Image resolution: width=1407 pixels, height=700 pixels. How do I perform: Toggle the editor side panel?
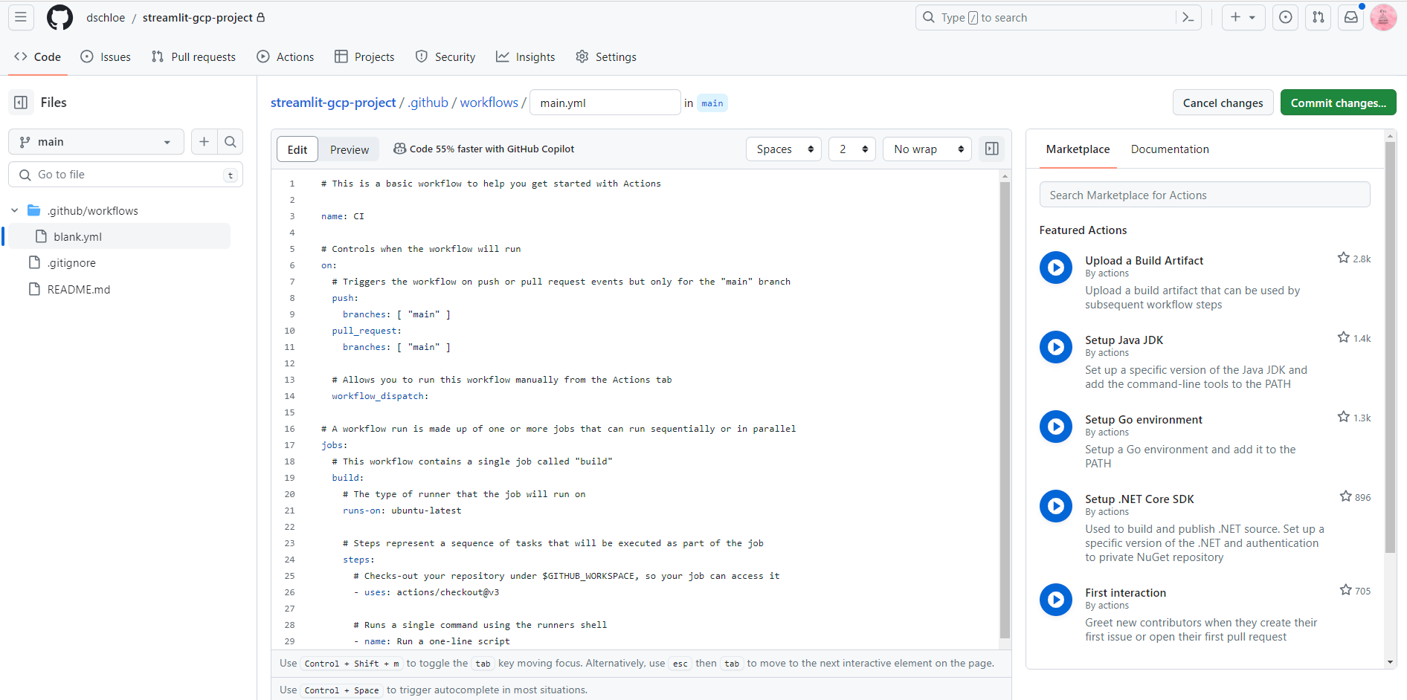coord(992,149)
